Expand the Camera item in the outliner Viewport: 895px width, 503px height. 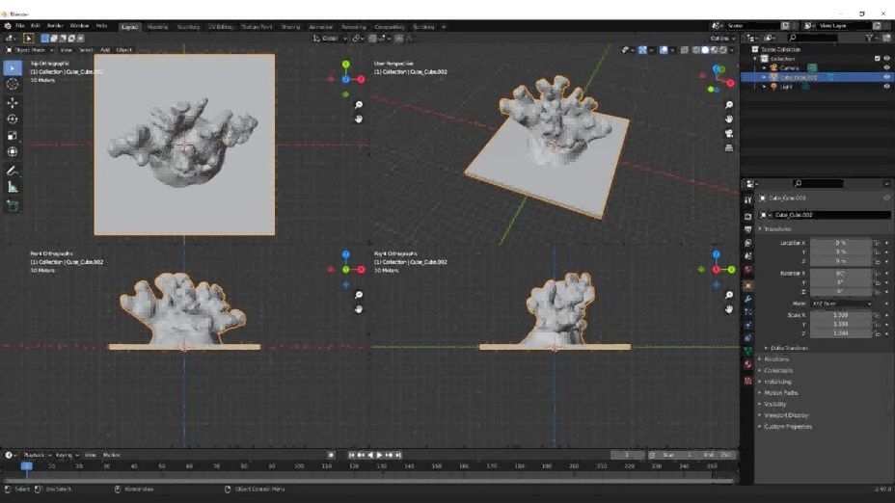coord(764,67)
